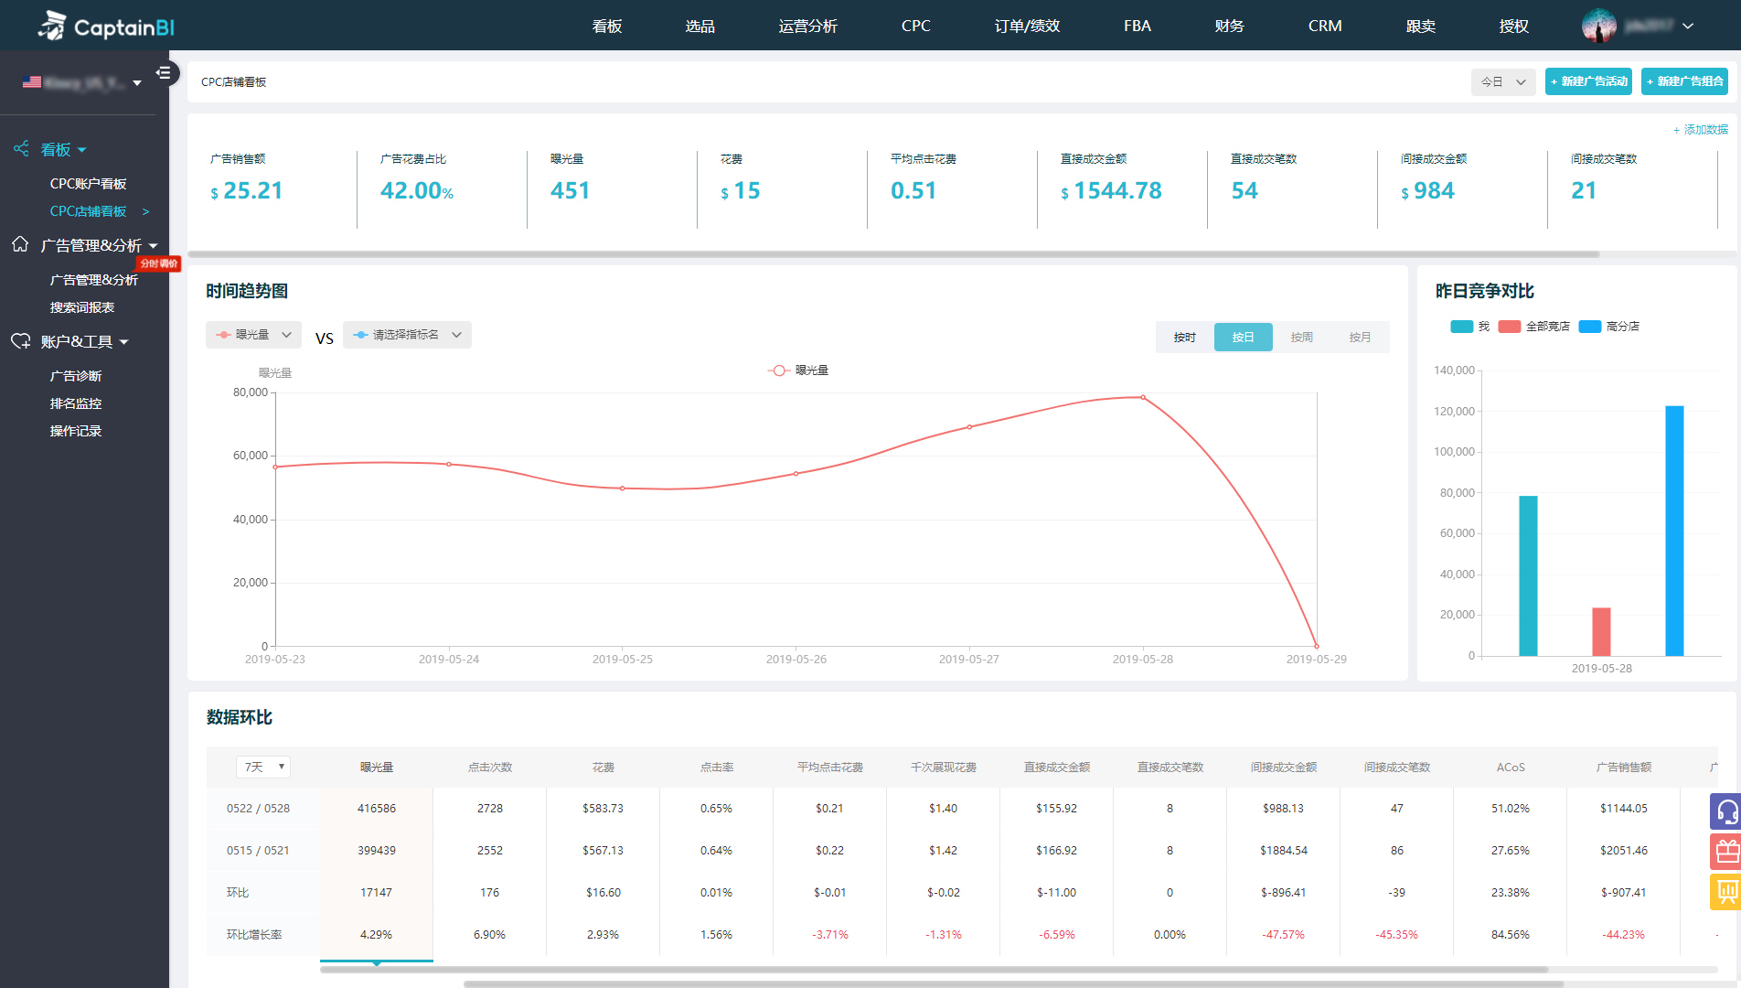The image size is (1741, 988).
Task: Click the chat bubble icon beside 账户&工具
Action: tap(20, 341)
